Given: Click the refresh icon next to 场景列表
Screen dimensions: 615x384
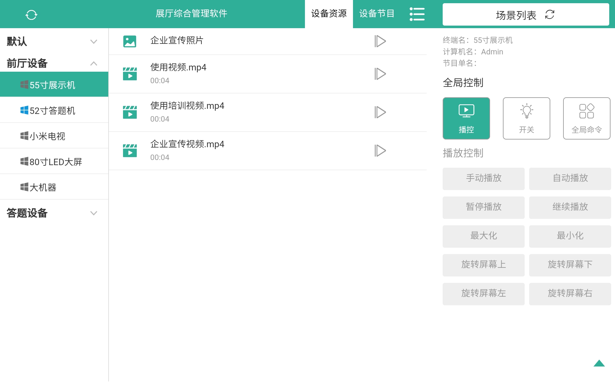Looking at the screenshot, I should click(549, 15).
